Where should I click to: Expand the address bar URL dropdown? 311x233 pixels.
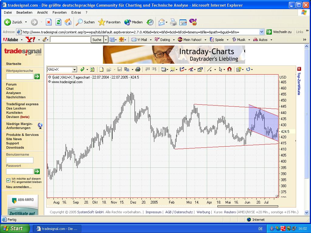click(x=262, y=32)
